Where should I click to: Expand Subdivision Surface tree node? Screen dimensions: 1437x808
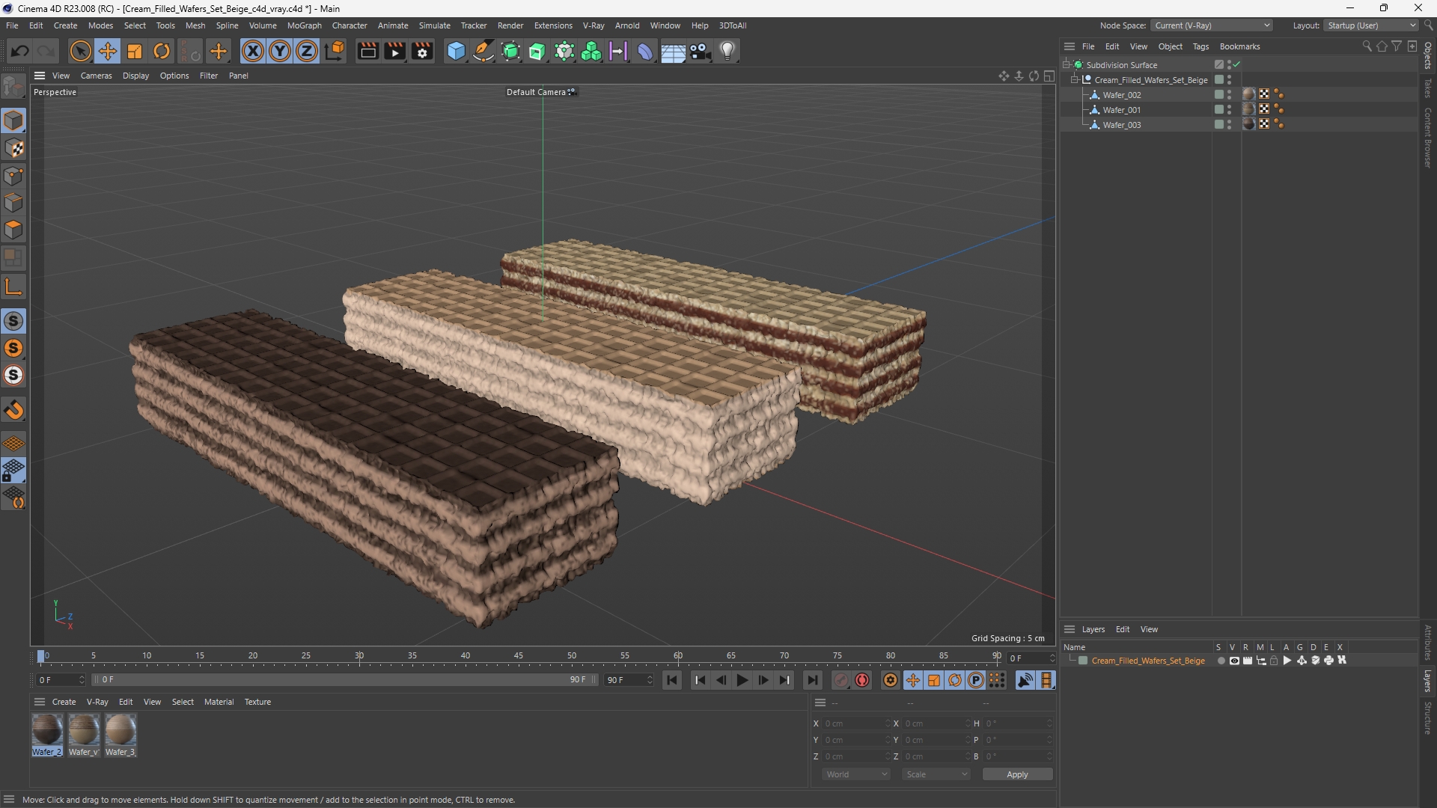1067,64
